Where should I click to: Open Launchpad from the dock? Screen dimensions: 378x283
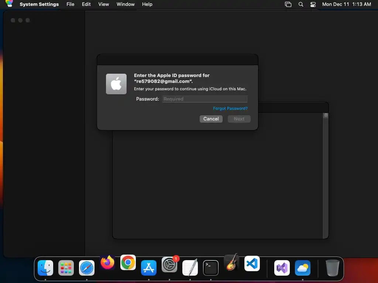click(x=66, y=268)
